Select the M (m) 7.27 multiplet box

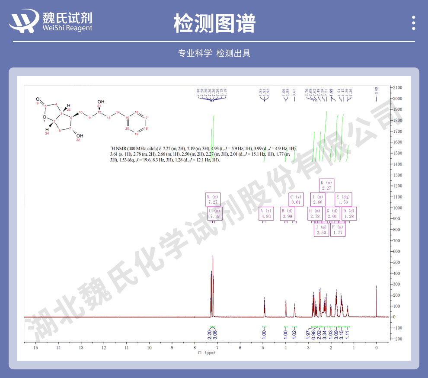point(213,199)
